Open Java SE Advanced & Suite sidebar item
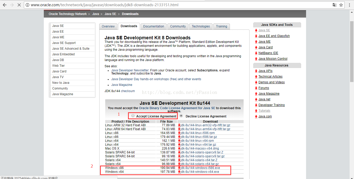Image resolution: width=354 pixels, height=179 pixels. pyautogui.click(x=72, y=49)
